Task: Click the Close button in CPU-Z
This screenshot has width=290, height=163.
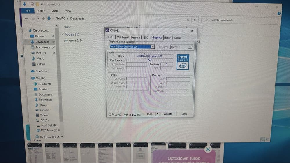Action: [x=184, y=114]
